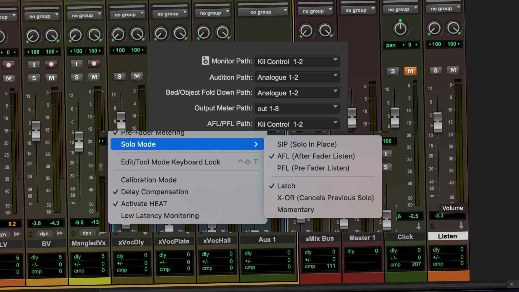Viewport: 519px width, 292px height.
Task: Select the sMix Bus track name
Action: 320,238
